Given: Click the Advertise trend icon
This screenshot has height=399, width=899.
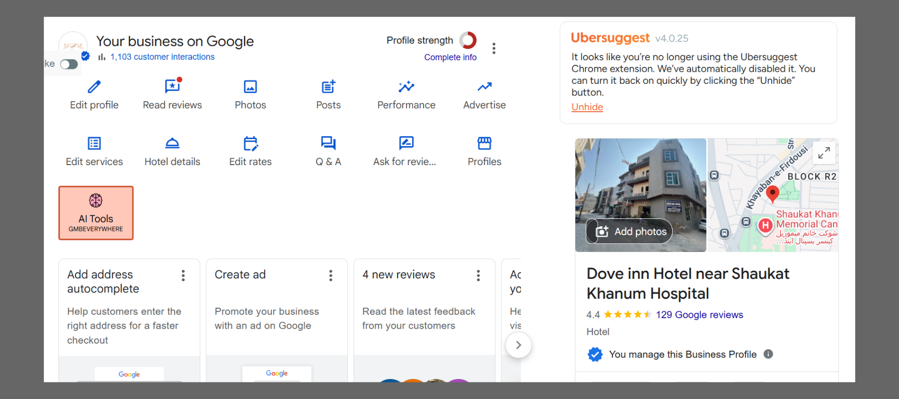Looking at the screenshot, I should click(484, 87).
